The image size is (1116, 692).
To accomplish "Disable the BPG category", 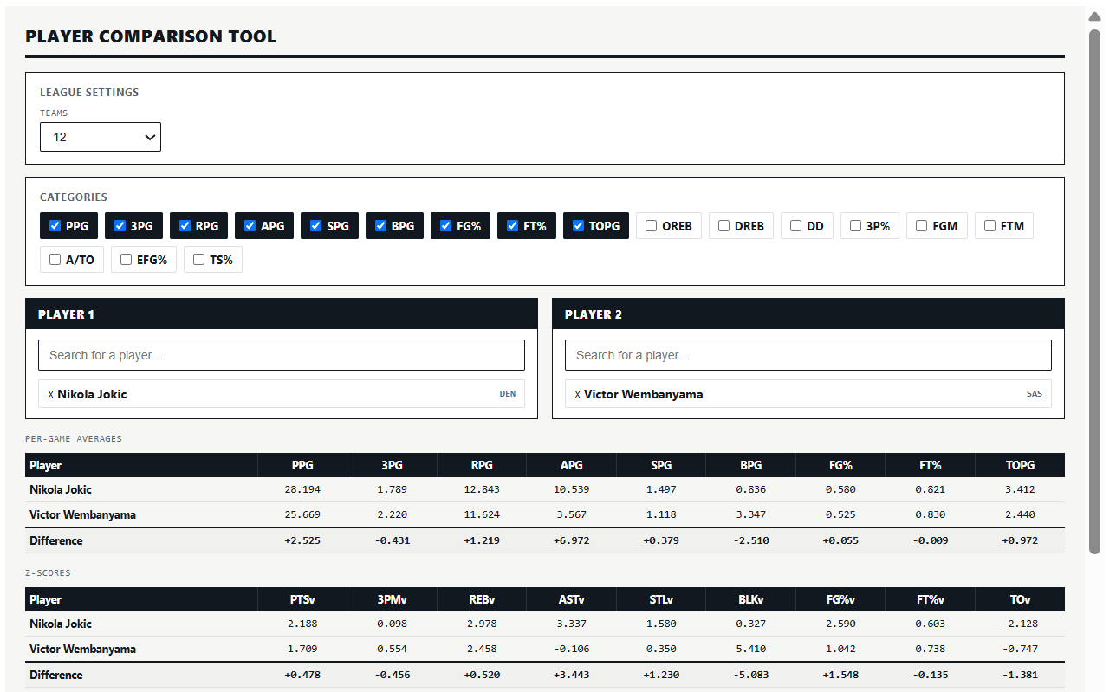I will [x=381, y=226].
